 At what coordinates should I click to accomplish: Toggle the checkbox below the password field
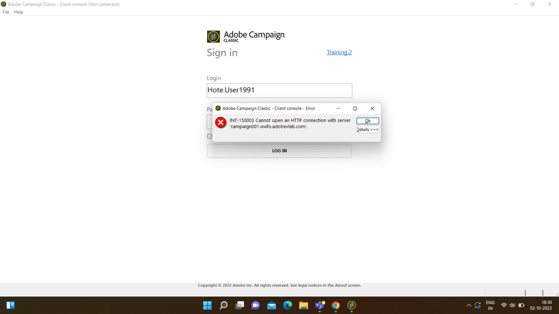pyautogui.click(x=209, y=136)
